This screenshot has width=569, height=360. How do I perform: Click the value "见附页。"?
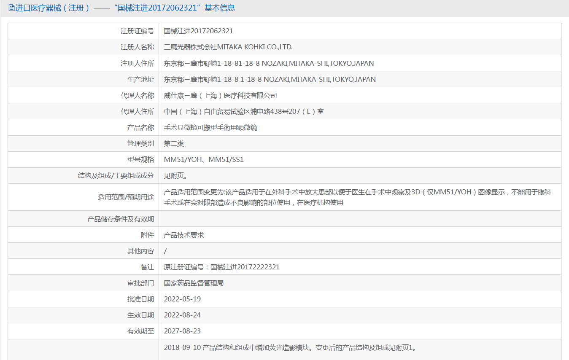point(176,175)
